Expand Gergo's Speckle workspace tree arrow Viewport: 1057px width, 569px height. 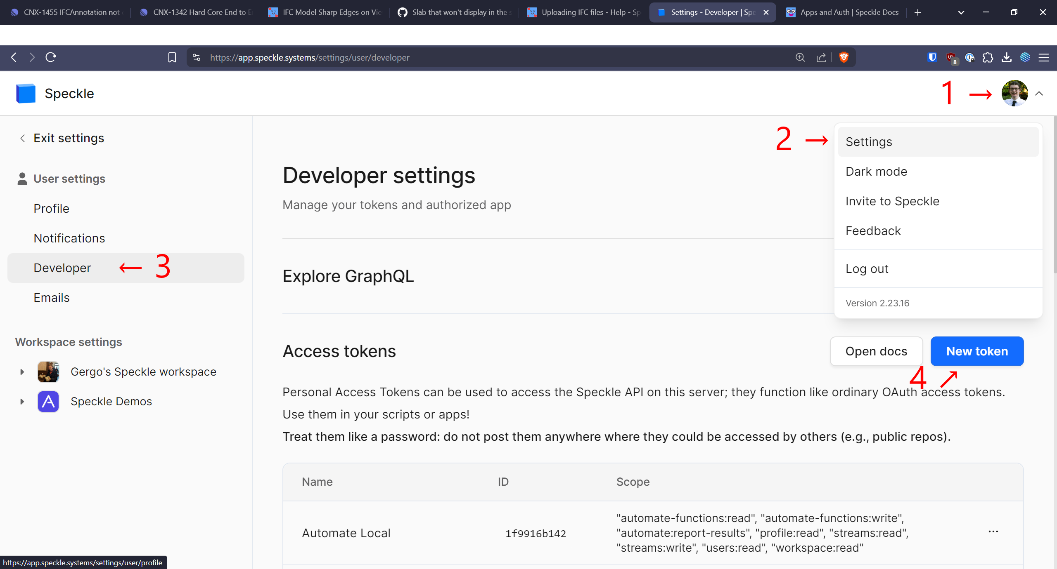[x=22, y=371]
